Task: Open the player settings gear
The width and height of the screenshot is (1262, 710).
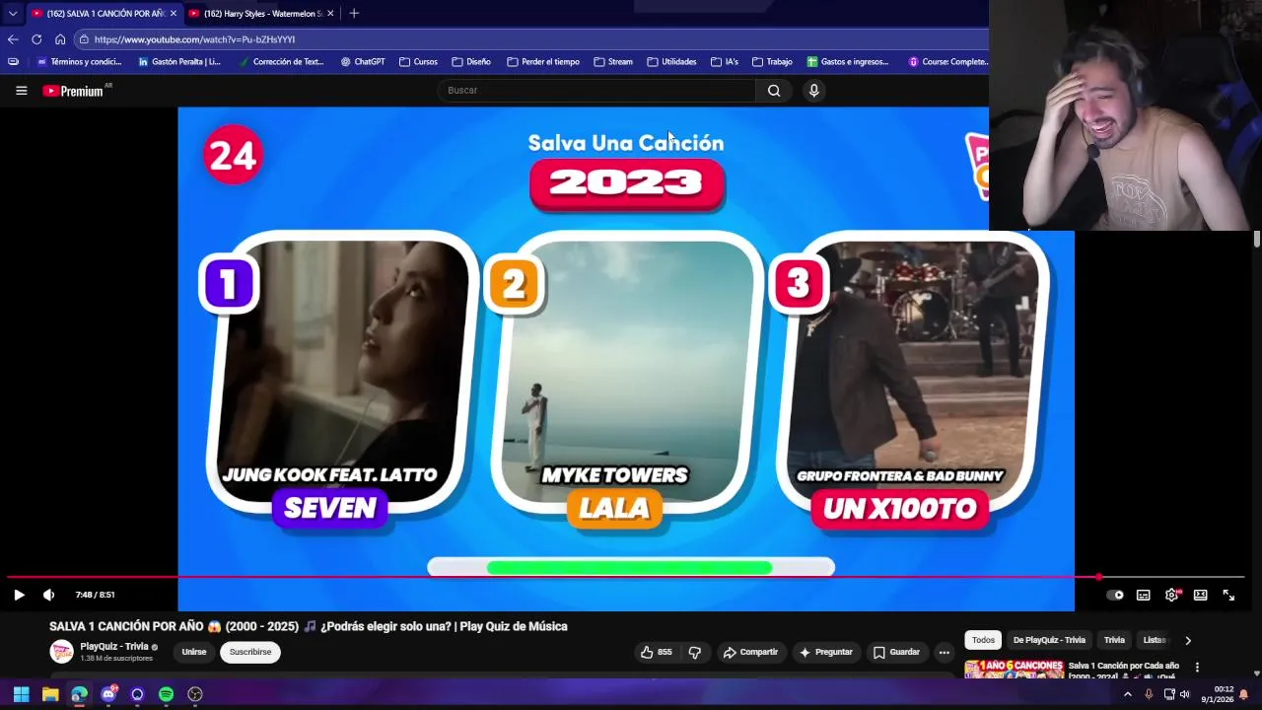Action: click(1171, 595)
